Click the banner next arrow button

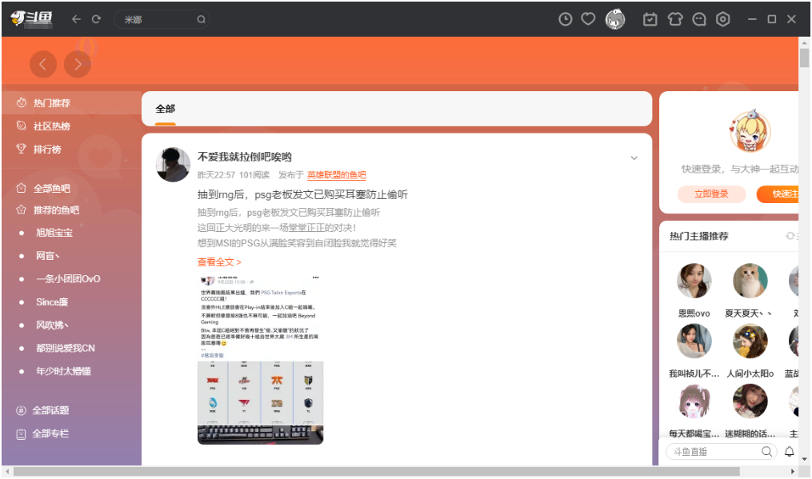click(77, 64)
